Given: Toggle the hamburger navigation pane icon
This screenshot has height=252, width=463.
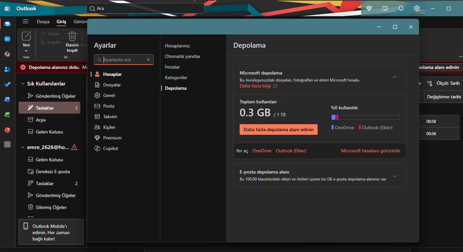Looking at the screenshot, I should click(26, 22).
